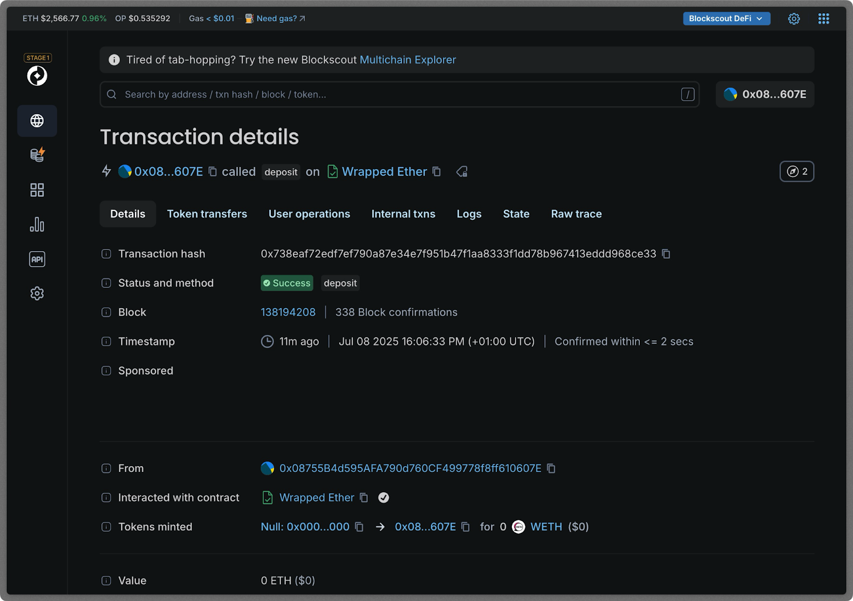853x601 pixels.
Task: Switch to the Internal txns tab
Action: tap(404, 214)
